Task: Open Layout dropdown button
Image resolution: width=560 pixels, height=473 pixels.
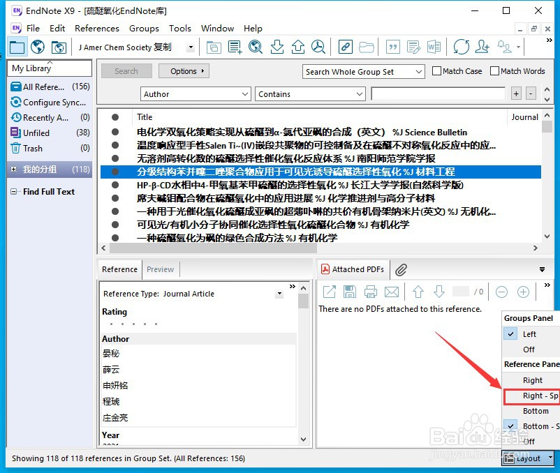Action: 527,458
